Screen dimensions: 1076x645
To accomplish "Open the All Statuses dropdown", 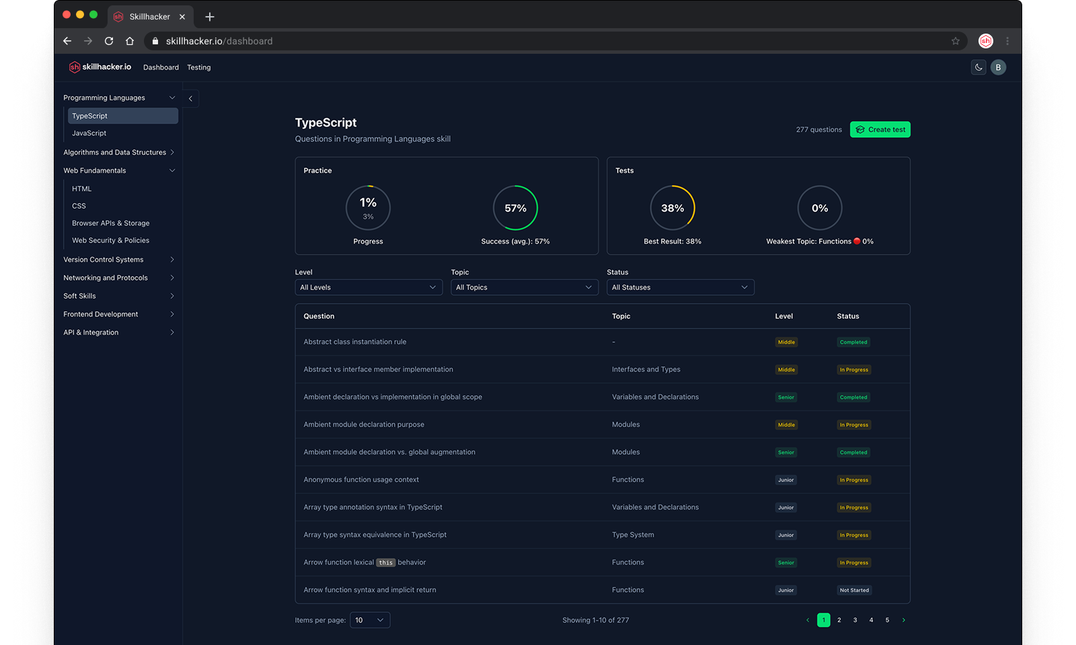I will click(x=680, y=288).
